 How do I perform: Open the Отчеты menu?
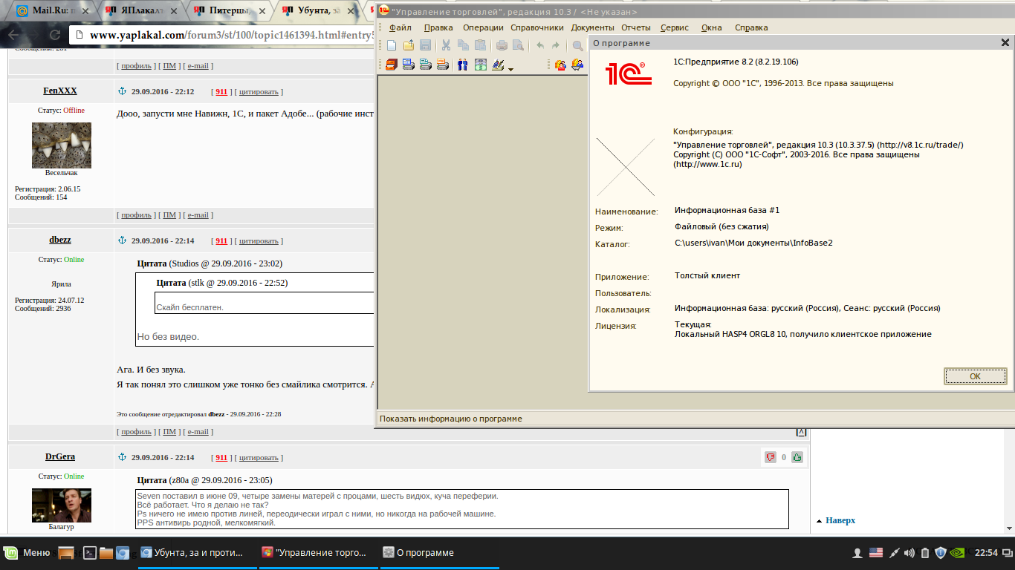636,27
